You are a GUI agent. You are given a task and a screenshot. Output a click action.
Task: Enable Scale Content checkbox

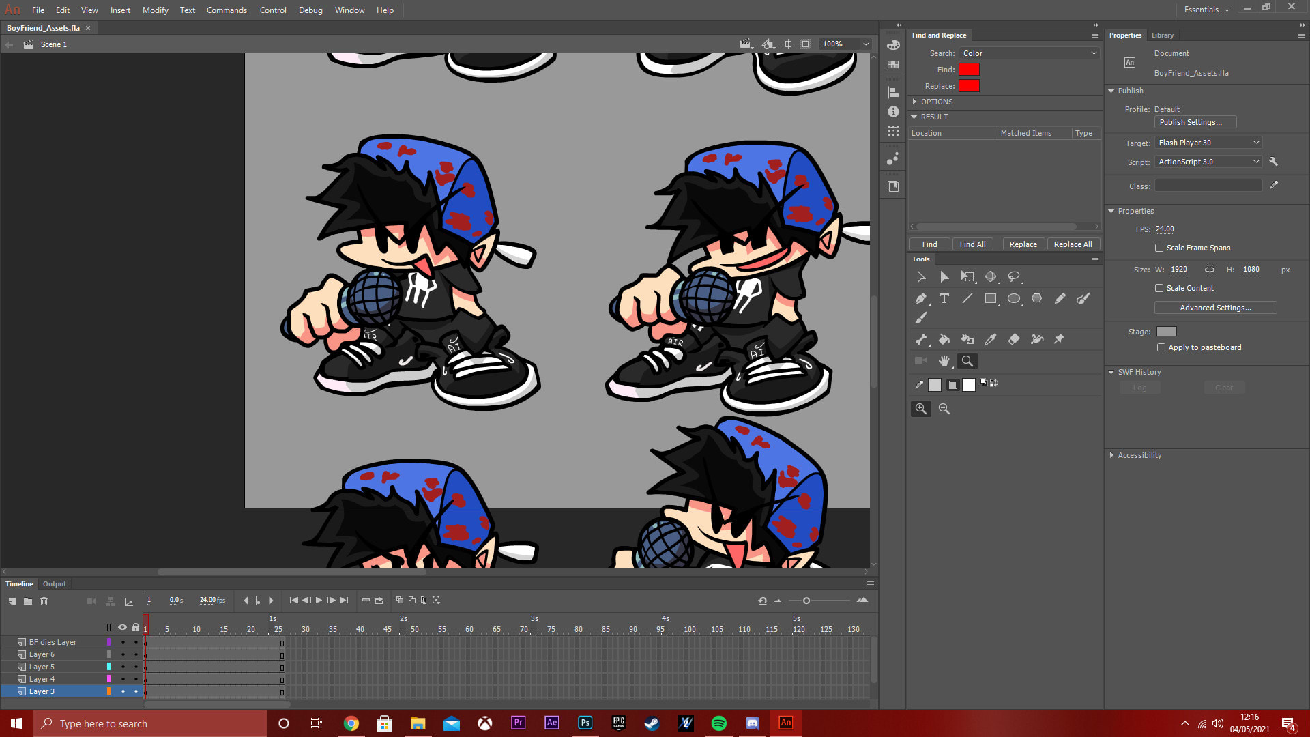[x=1159, y=288]
